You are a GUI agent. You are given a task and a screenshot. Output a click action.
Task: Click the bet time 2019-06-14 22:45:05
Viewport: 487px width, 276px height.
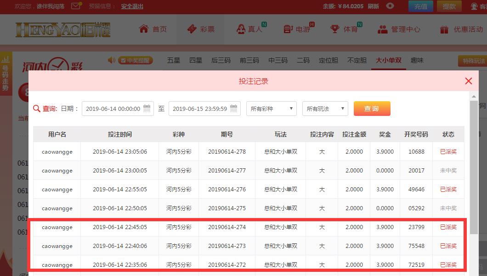[x=120, y=227]
